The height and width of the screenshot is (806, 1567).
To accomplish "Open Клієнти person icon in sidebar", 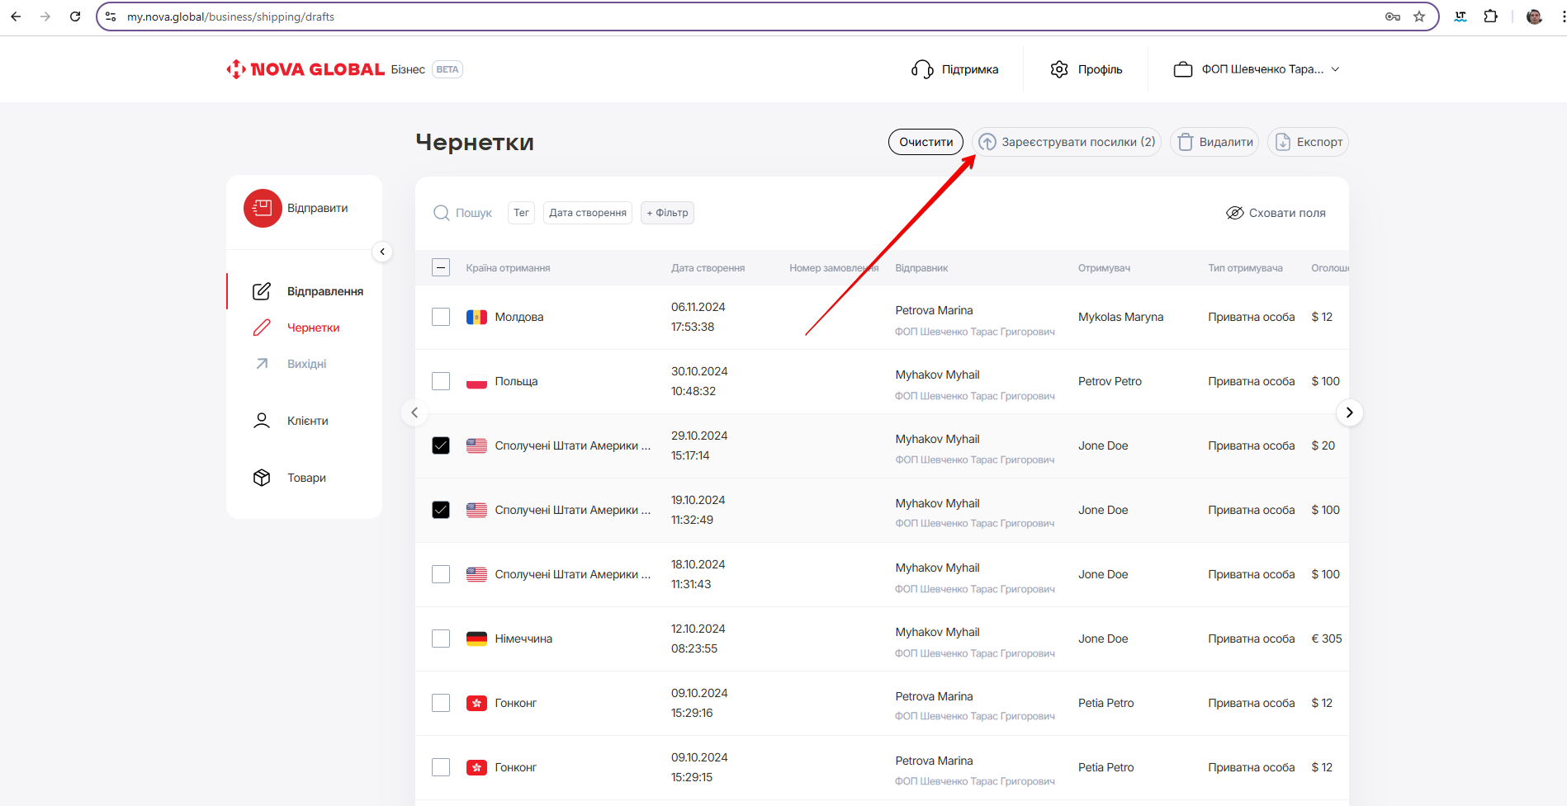I will click(x=262, y=421).
